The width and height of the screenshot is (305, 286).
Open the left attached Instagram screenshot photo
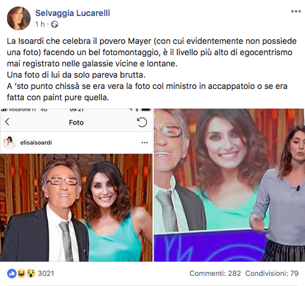76,185
